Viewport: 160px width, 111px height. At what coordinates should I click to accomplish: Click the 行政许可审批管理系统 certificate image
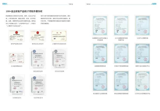121,53
